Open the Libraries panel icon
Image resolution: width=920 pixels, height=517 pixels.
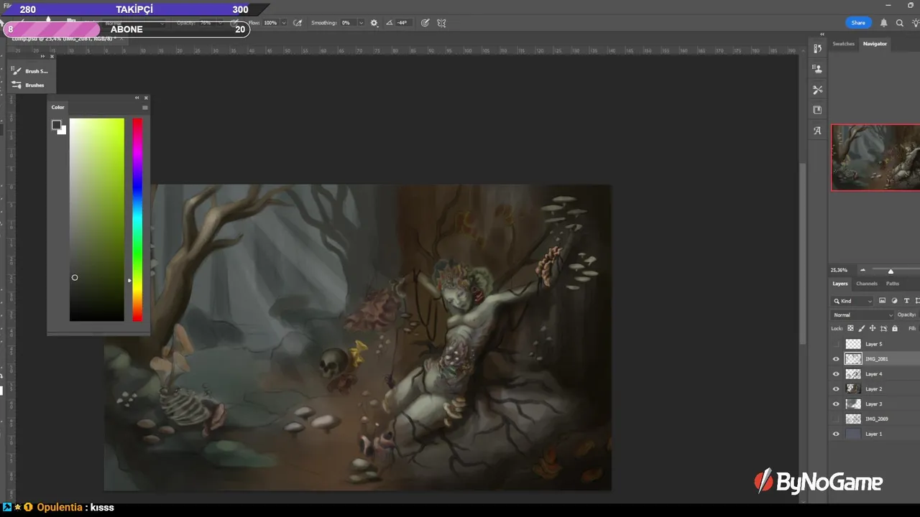tap(817, 110)
